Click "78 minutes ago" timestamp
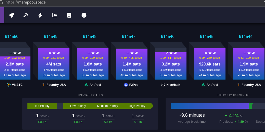265x132 pixels. click(249, 75)
